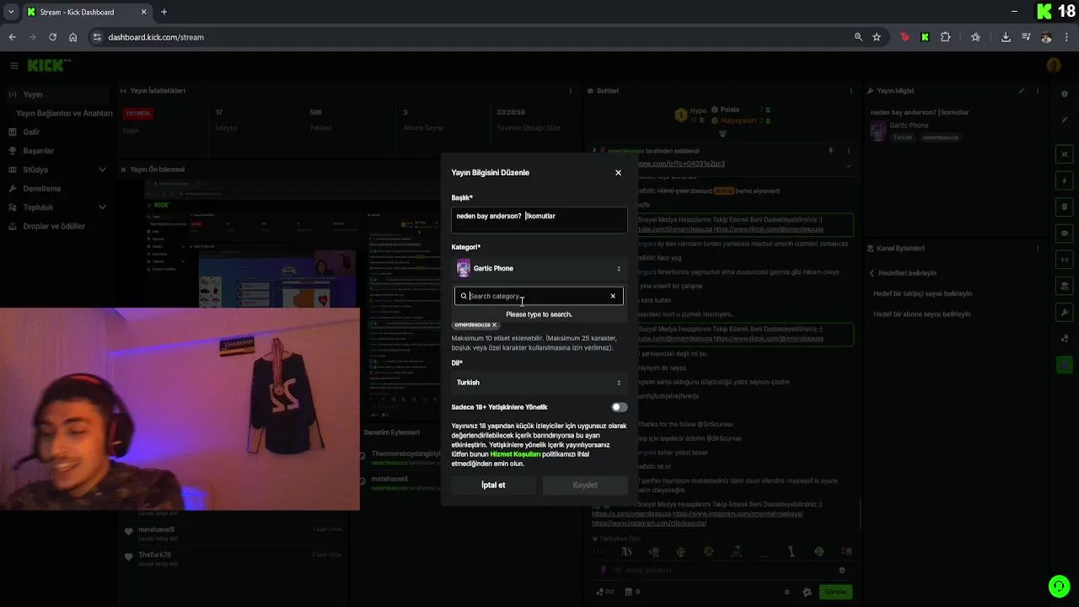Image resolution: width=1079 pixels, height=607 pixels.
Task: Open Sohbet panel options menu
Action: tap(850, 91)
